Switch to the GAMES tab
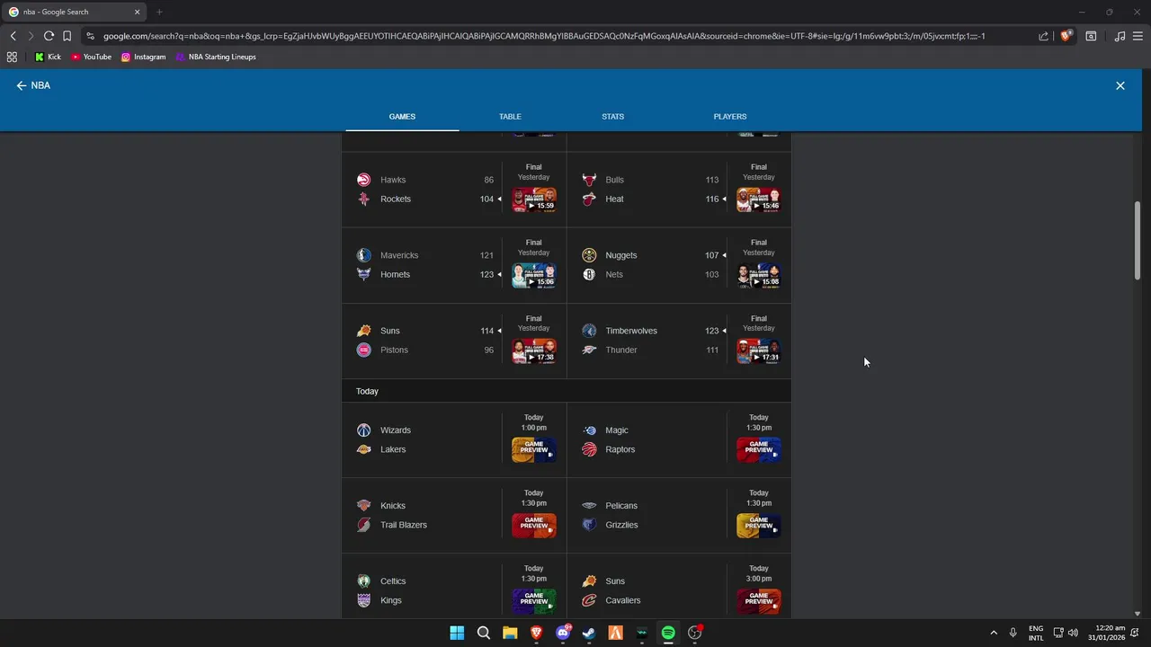The height and width of the screenshot is (647, 1151). (402, 116)
